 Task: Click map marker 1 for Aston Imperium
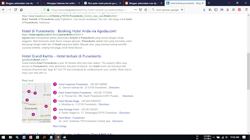tap(35, 93)
